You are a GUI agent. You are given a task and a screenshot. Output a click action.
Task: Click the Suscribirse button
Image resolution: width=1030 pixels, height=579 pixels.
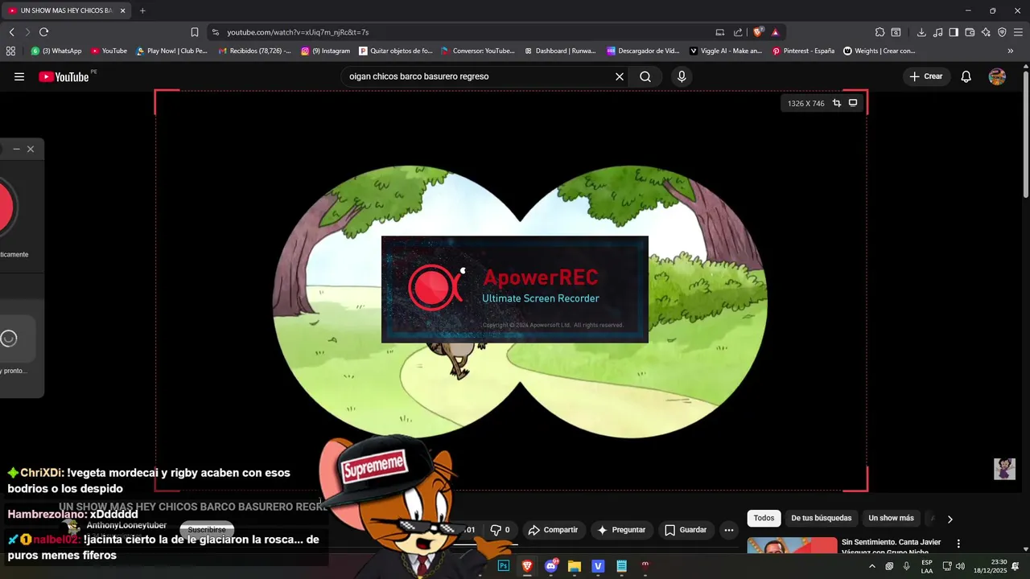tap(207, 530)
